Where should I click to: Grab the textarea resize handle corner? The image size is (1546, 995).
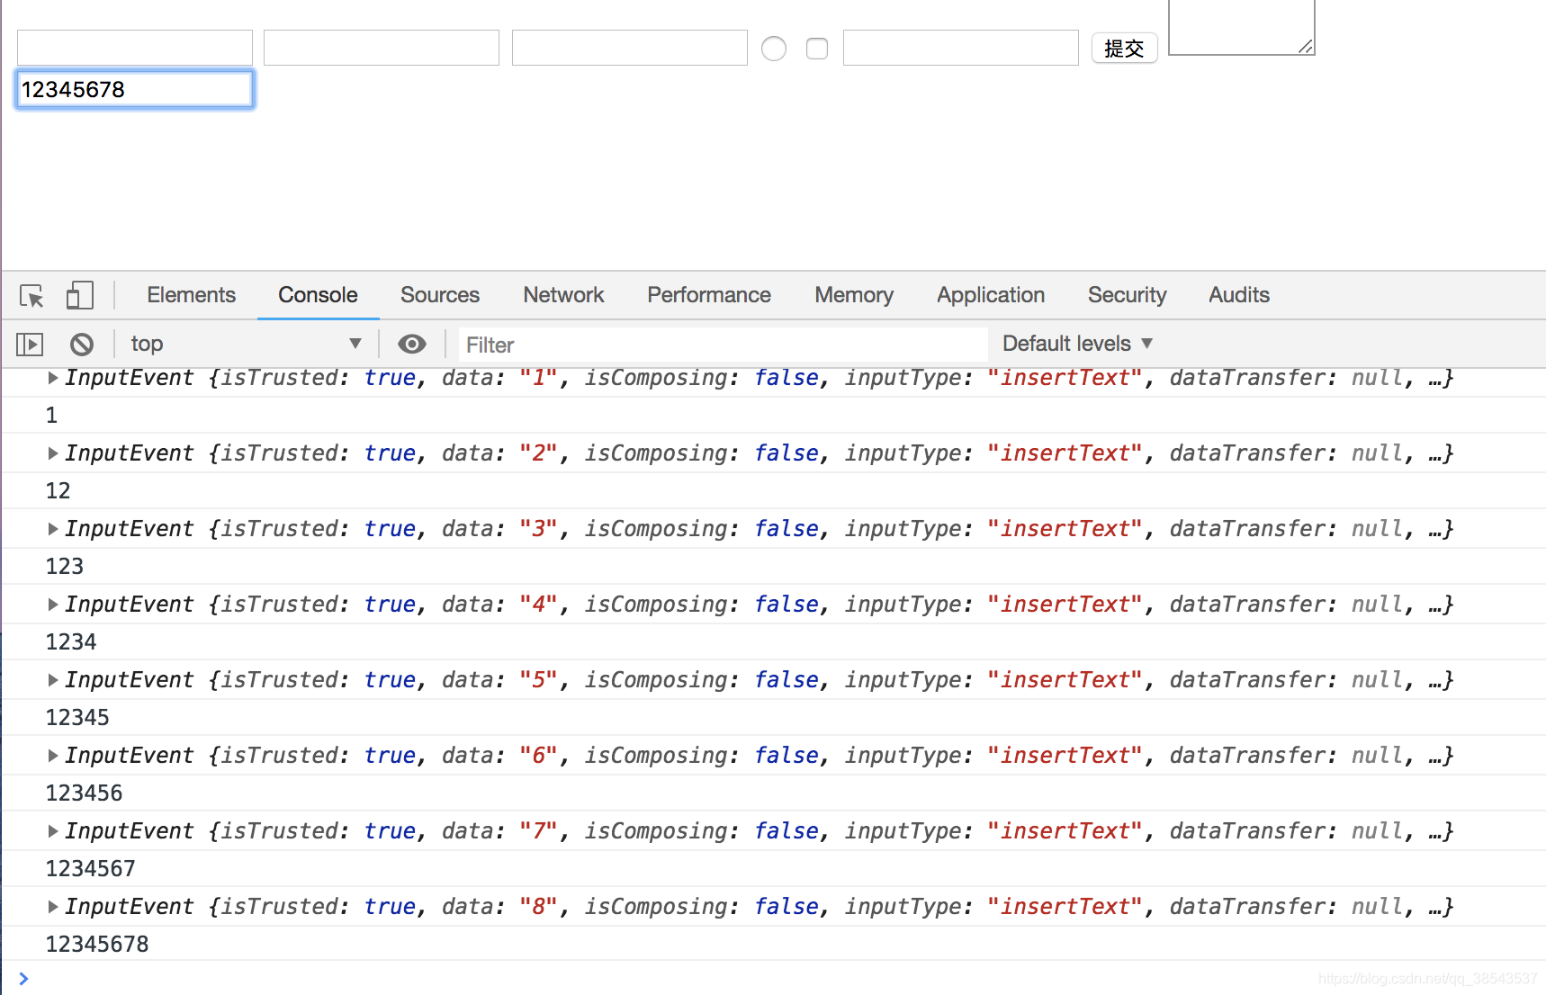pos(1306,46)
